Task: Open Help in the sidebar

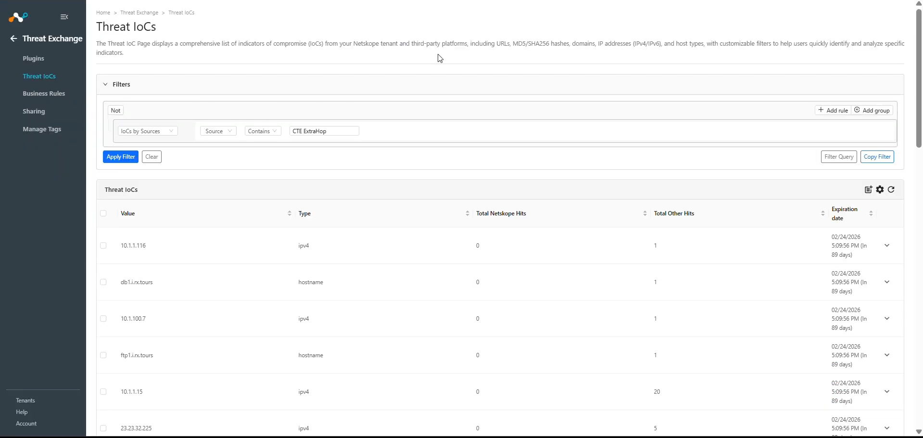Action: pos(22,412)
